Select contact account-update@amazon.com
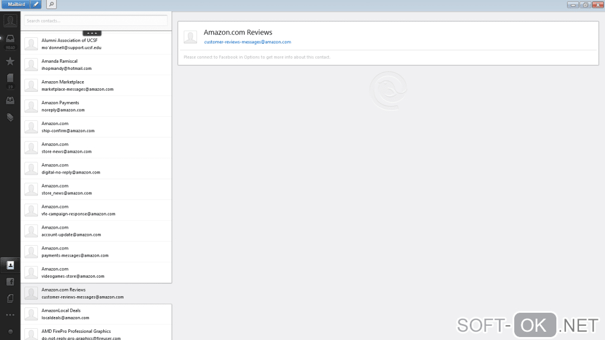The height and width of the screenshot is (340, 605). [96, 231]
